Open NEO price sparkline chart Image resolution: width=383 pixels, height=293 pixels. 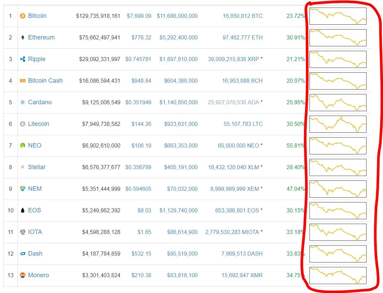coord(338,146)
